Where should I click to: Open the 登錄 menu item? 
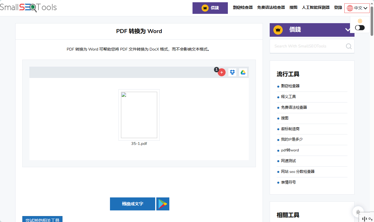pos(338,8)
